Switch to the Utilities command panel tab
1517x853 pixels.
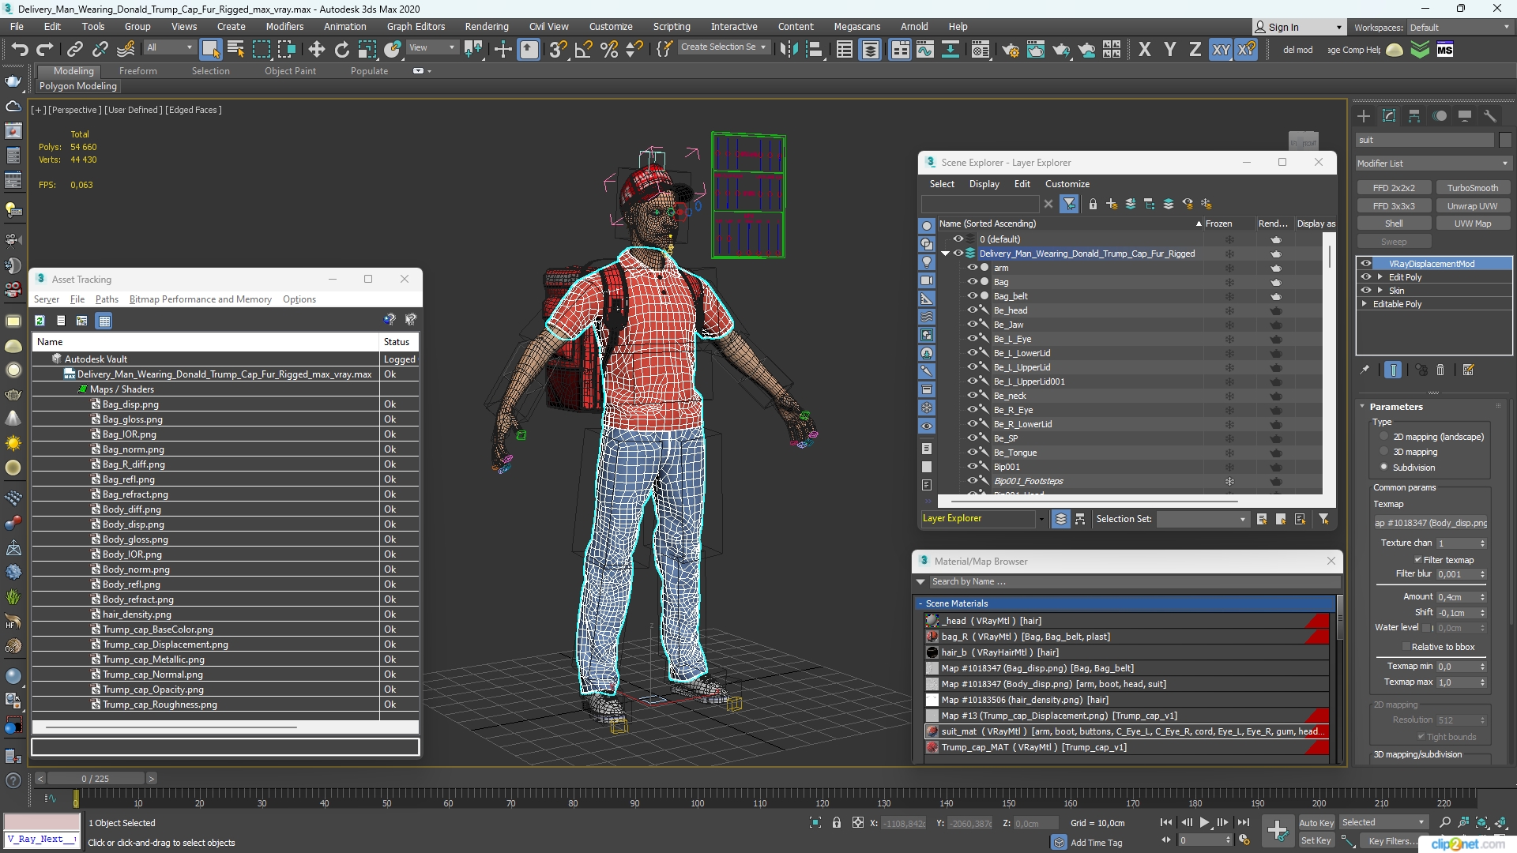click(x=1490, y=116)
